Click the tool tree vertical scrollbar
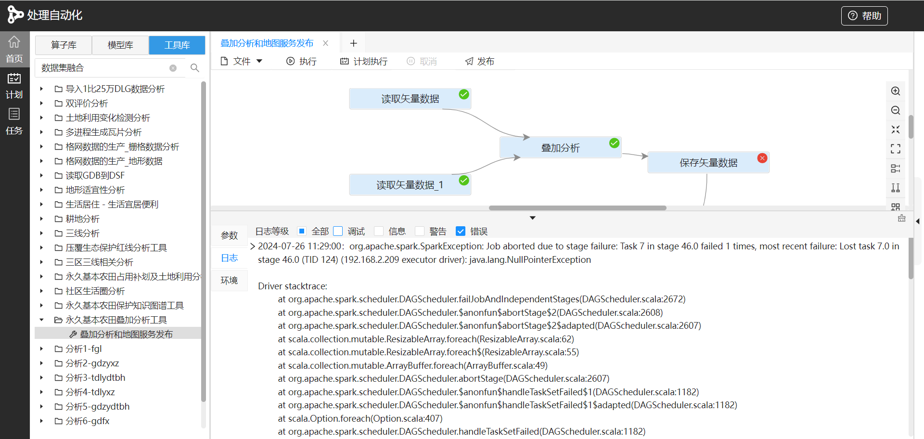The height and width of the screenshot is (439, 924). tap(204, 241)
